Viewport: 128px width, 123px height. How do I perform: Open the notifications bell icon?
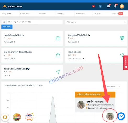point(115,6)
